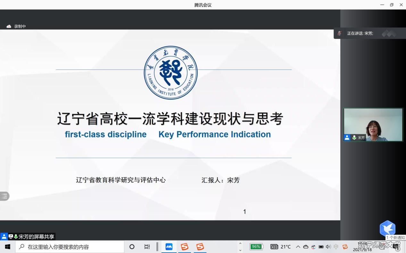Click the green mic icon on 宋芳's video
This screenshot has height=253, width=406.
click(x=354, y=138)
